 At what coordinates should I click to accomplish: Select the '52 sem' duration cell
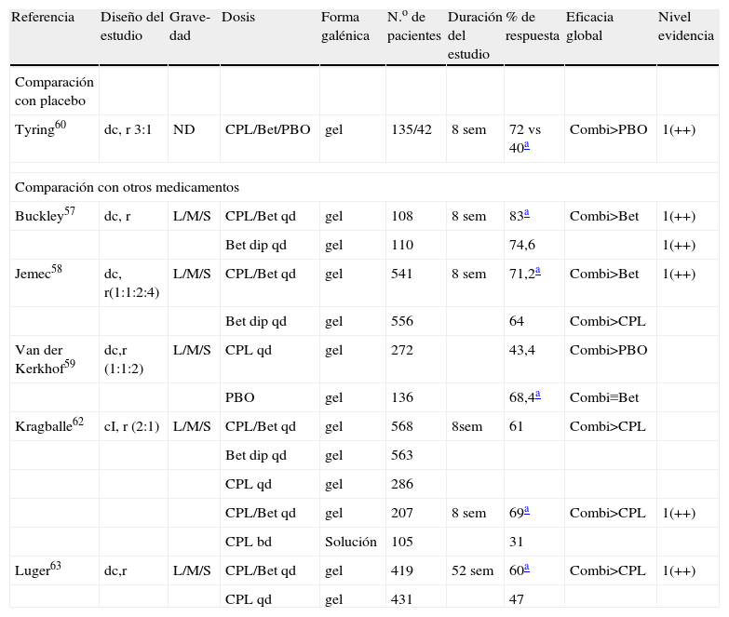pos(472,571)
